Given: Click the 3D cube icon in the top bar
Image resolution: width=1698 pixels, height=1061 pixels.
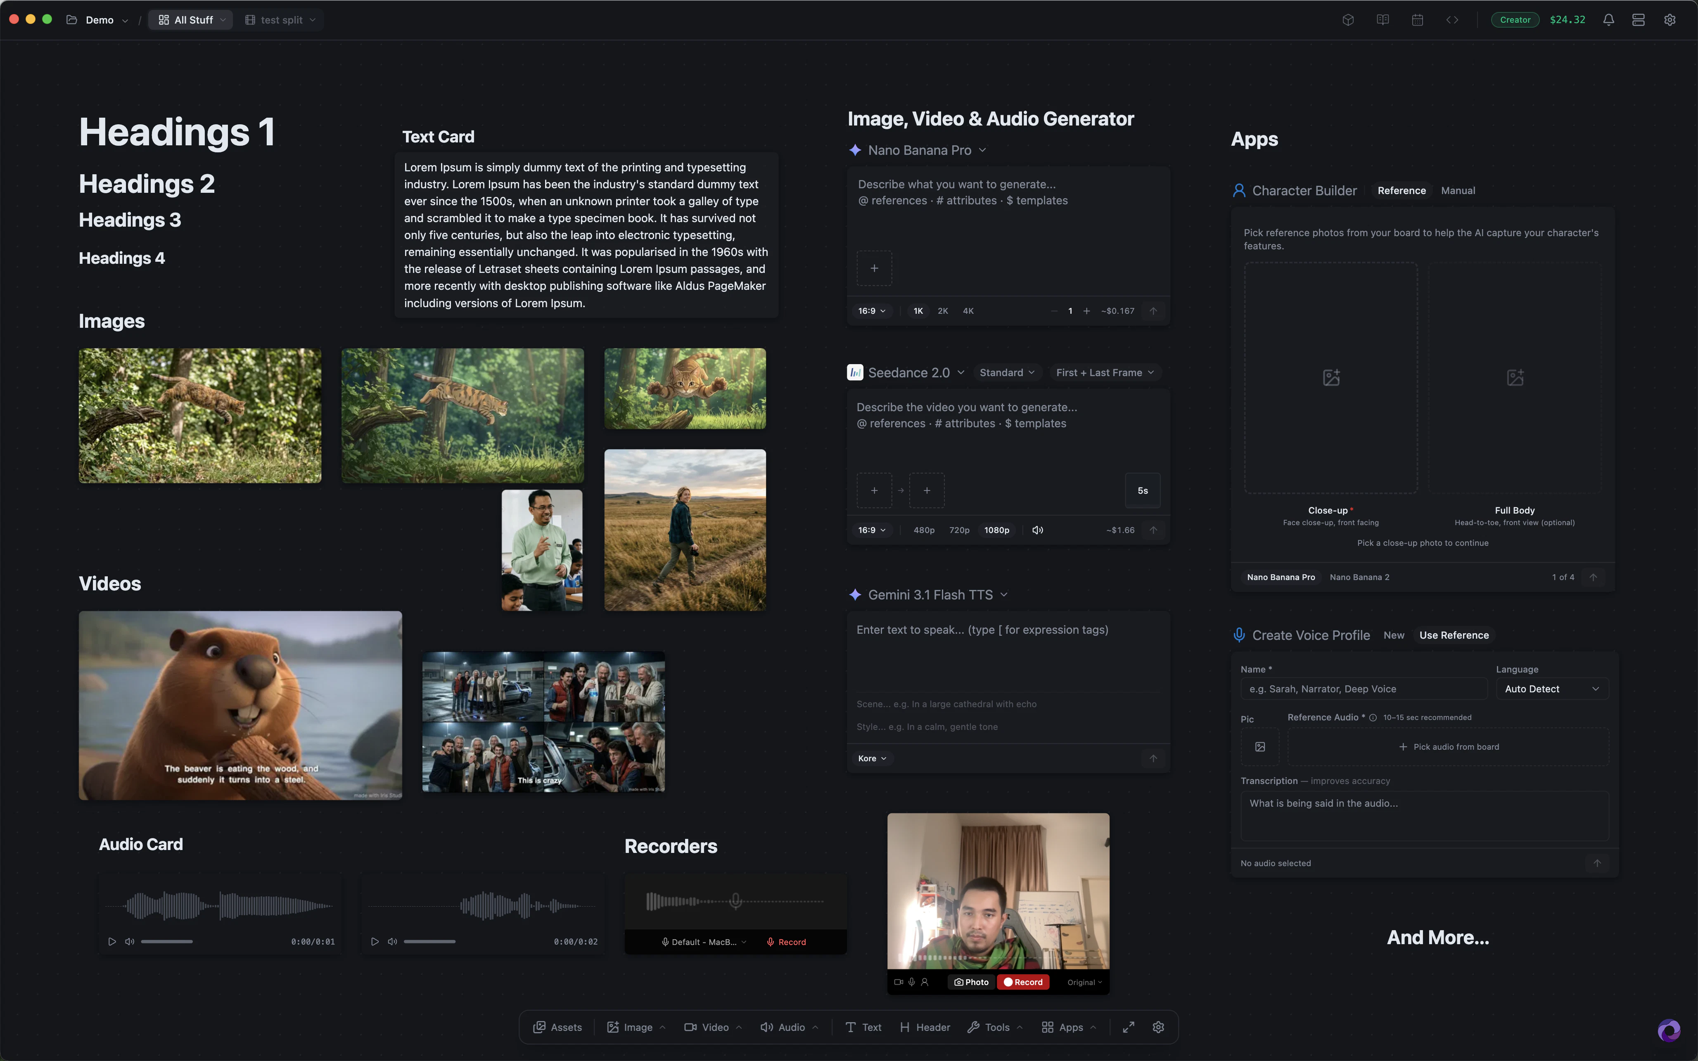Looking at the screenshot, I should point(1348,19).
